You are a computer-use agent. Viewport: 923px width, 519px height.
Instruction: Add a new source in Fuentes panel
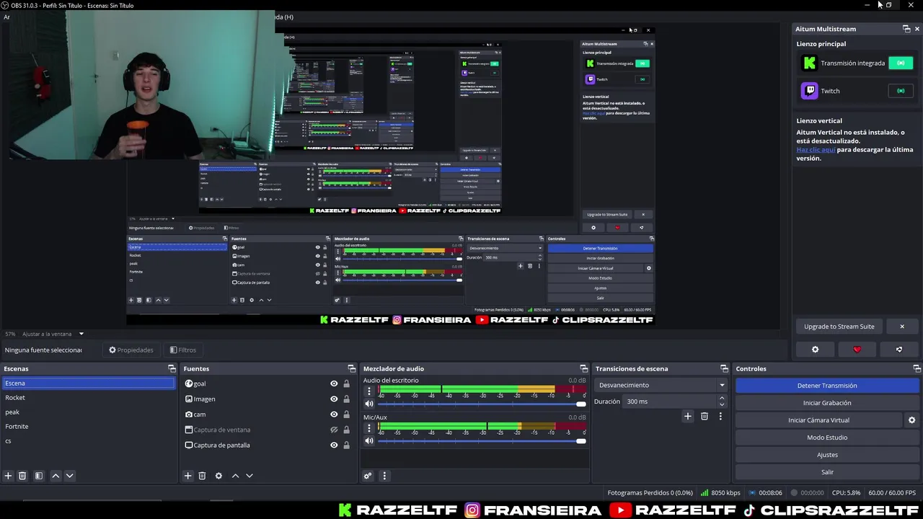(x=187, y=476)
